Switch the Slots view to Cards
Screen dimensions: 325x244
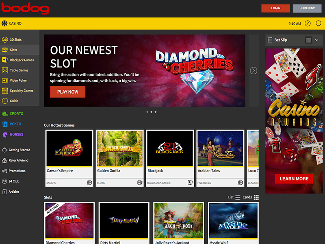point(251,197)
